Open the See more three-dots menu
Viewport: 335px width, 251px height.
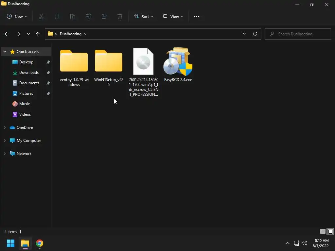click(x=197, y=16)
